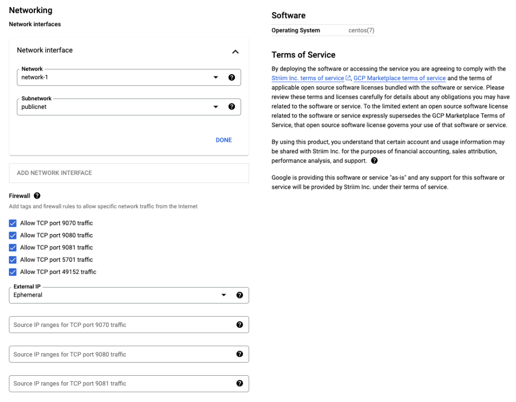Open the Network dropdown showing network-1
This screenshot has width=516, height=402.
click(x=121, y=78)
